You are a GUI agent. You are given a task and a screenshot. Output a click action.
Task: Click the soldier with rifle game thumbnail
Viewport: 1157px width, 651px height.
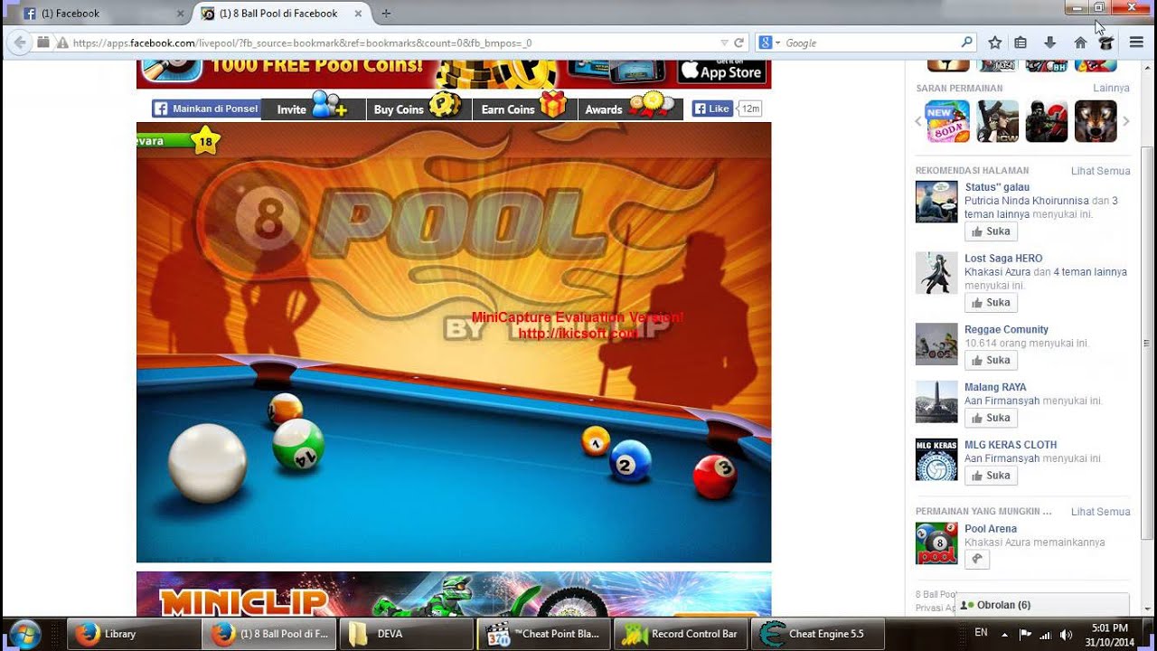point(997,121)
